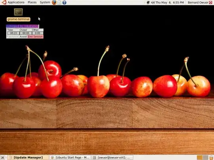Open the Applications menu
The width and height of the screenshot is (214, 160).
(x=16, y=2)
